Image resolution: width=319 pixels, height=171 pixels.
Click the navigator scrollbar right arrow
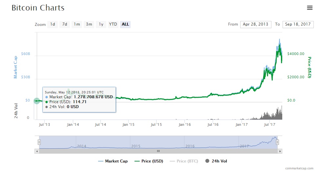[x=280, y=151]
